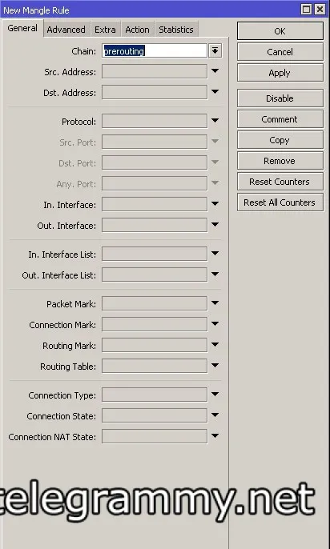The image size is (330, 549).
Task: Disable the mangle rule
Action: point(280,98)
